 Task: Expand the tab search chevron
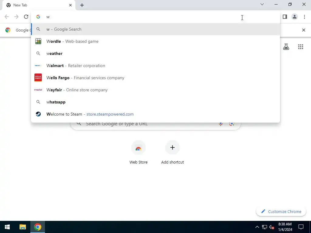click(x=262, y=4)
